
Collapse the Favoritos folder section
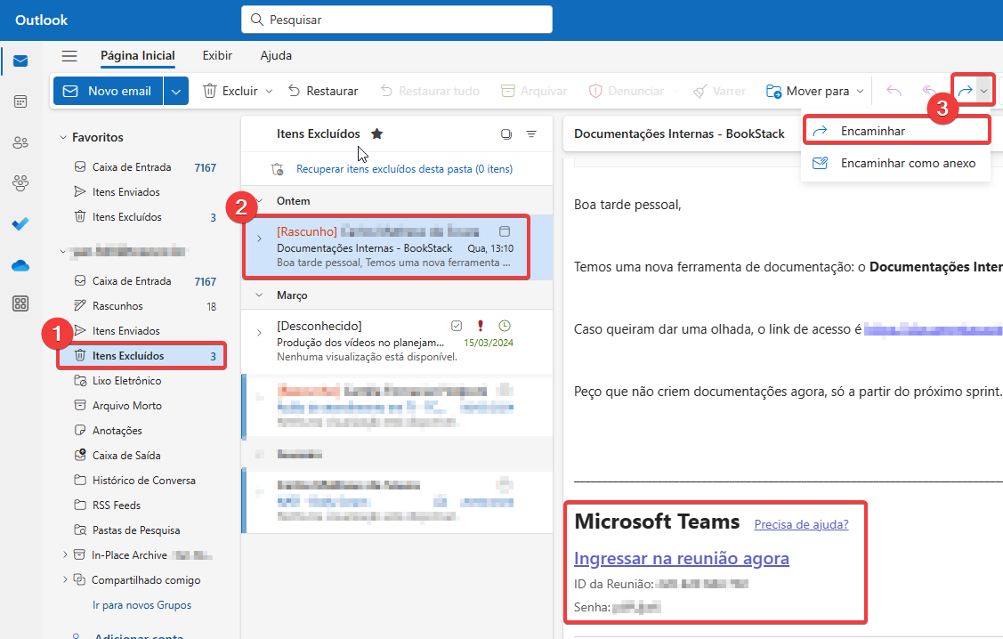(x=62, y=138)
